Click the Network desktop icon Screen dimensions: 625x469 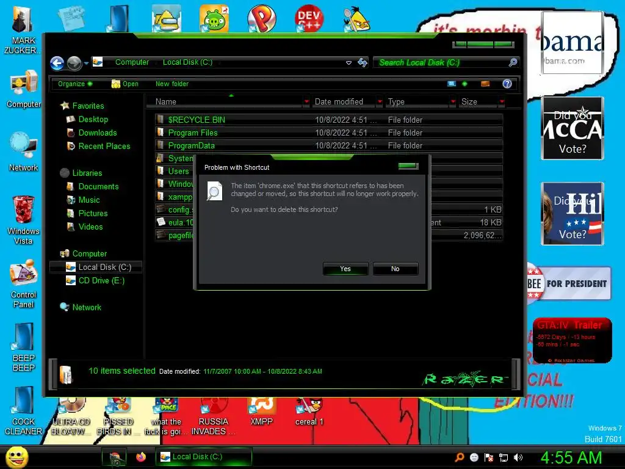point(24,152)
